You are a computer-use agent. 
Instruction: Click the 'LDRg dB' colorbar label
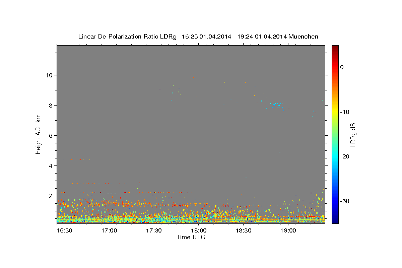click(353, 135)
